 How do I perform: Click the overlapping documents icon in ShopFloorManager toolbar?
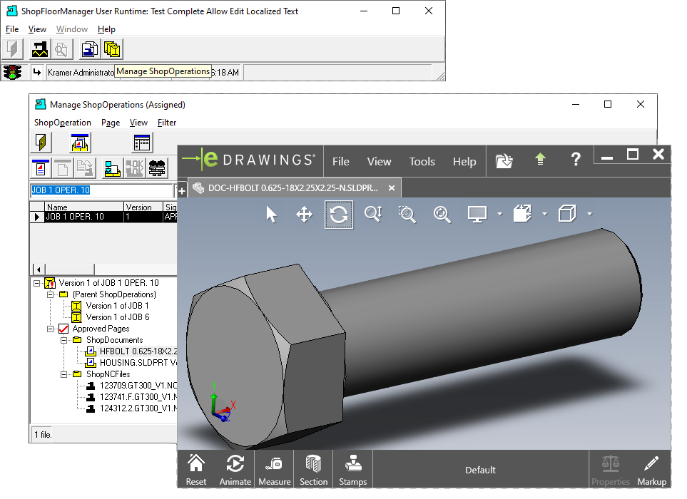point(90,49)
